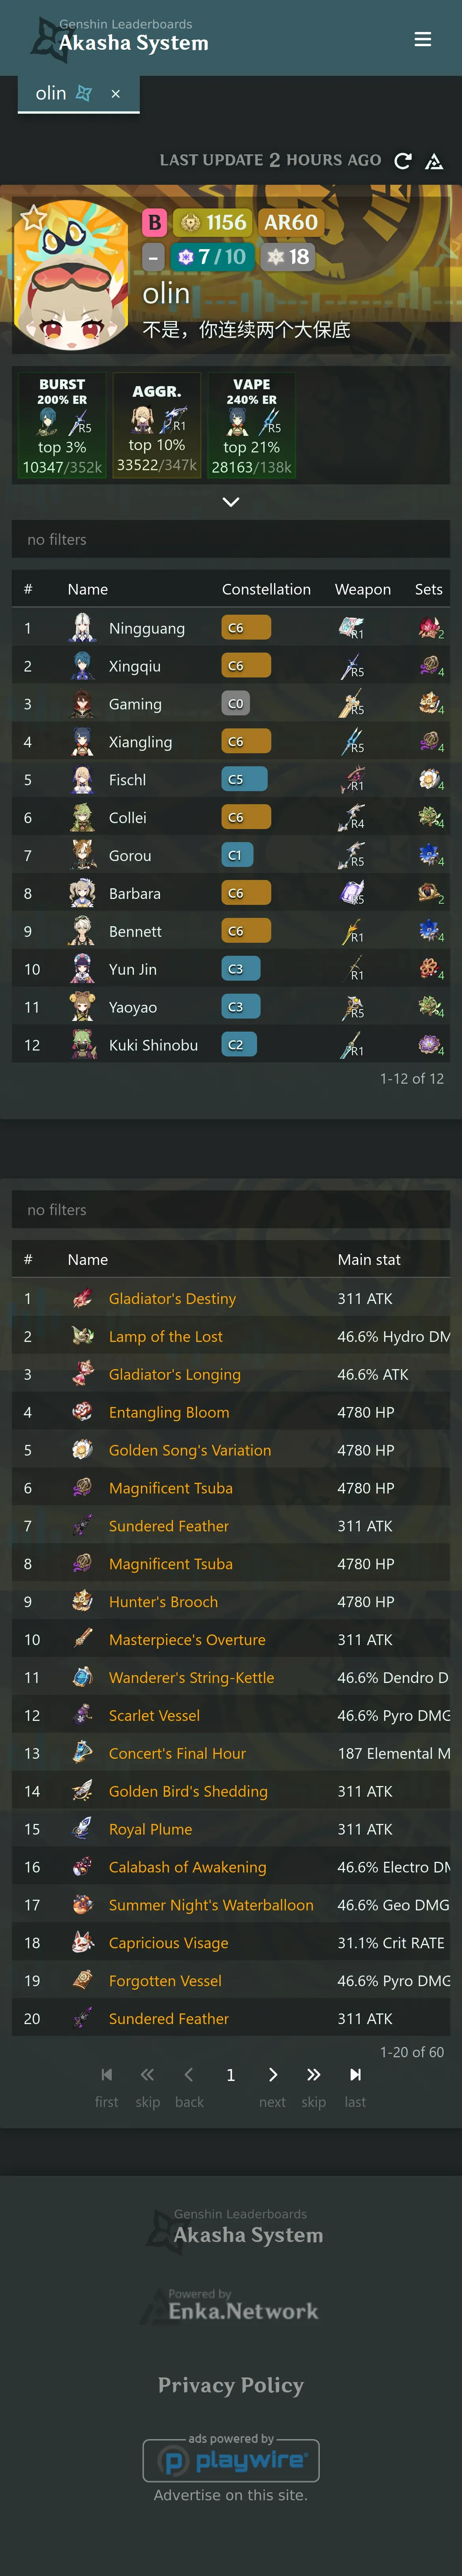The image size is (462, 2576).
Task: Expand the leaderboard rankings with the chevron
Action: point(231,502)
